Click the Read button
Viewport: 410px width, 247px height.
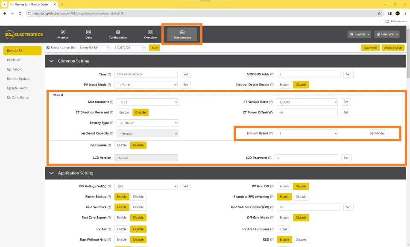[x=154, y=48]
